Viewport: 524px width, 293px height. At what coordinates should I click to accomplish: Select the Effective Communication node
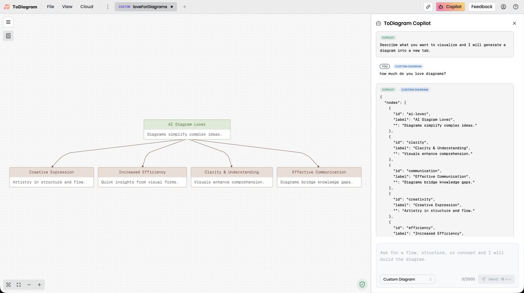(x=319, y=177)
